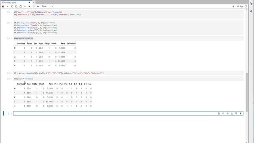Click the E_2 column header in the second table
This screenshot has width=254, height=143.
point(90,84)
